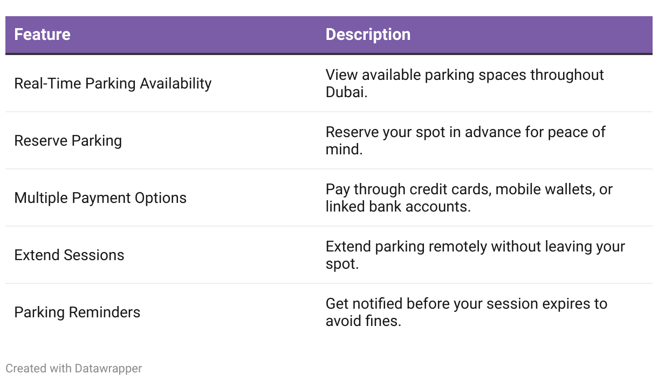Click 'avoid fines' text in last row
The width and height of the screenshot is (658, 381).
(x=364, y=321)
